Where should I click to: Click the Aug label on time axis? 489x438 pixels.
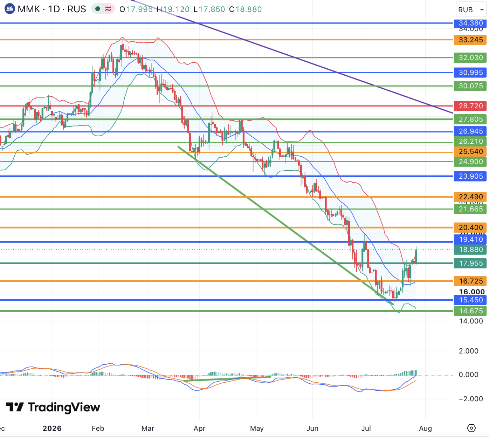pos(425,429)
